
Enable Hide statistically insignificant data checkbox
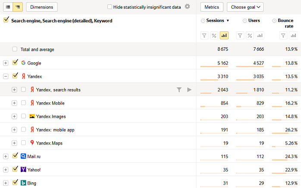pos(110,7)
